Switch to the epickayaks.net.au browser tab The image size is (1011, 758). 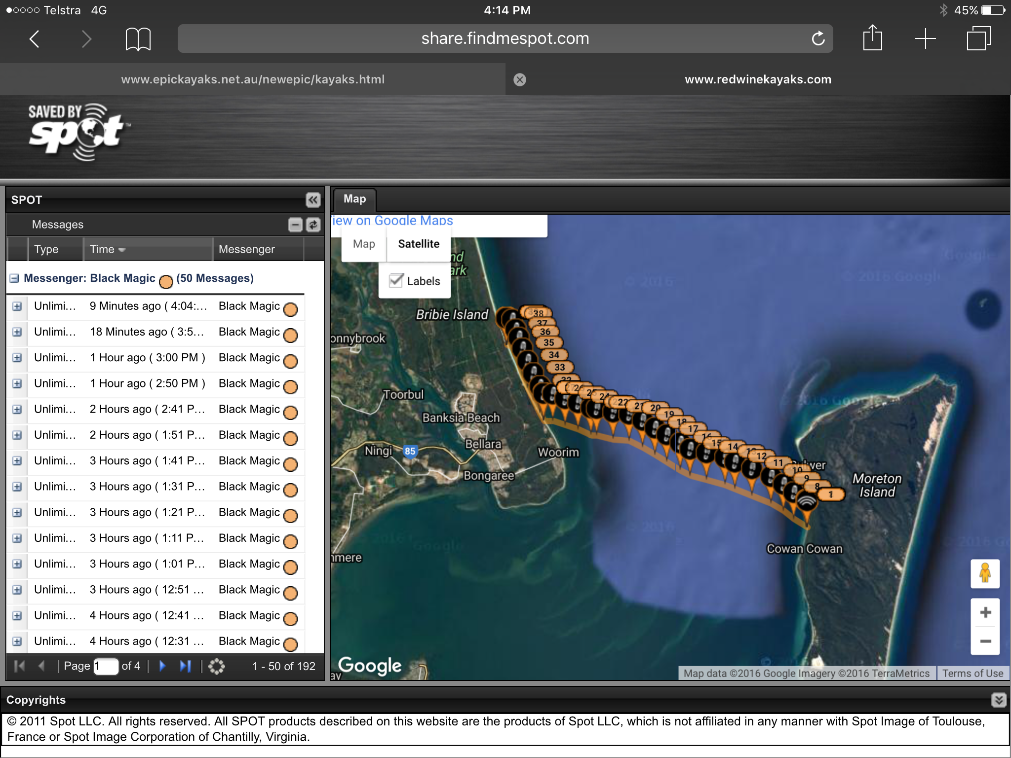coord(253,79)
